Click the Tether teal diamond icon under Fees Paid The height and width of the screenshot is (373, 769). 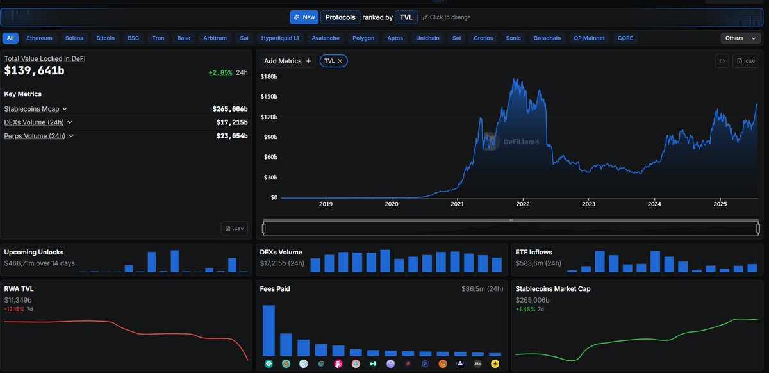click(x=269, y=363)
